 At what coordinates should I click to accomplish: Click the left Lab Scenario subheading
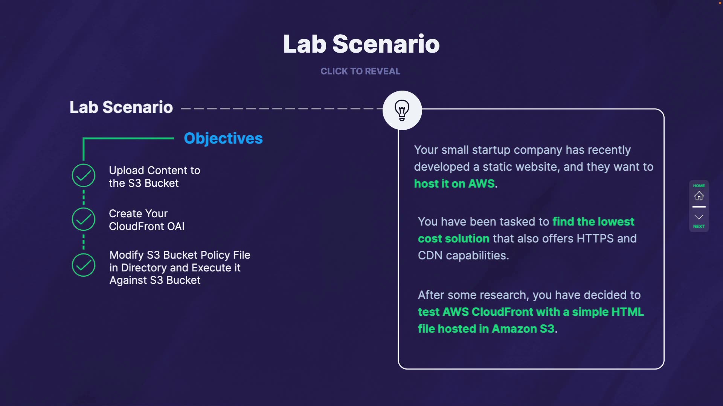(x=121, y=107)
